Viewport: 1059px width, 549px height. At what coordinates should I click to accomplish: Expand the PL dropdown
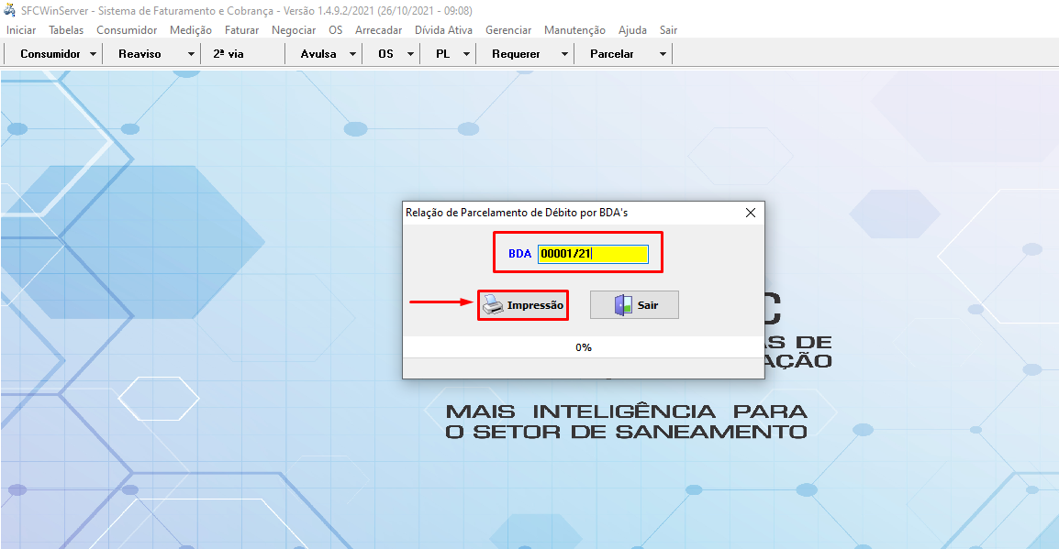tap(464, 53)
